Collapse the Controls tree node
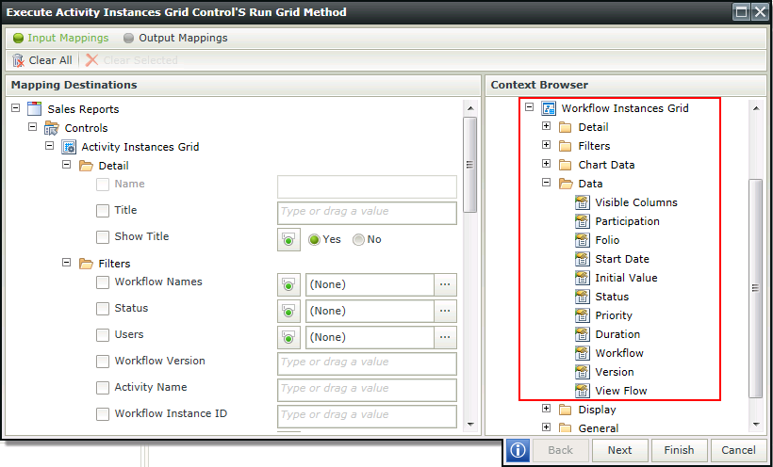The width and height of the screenshot is (773, 467). coord(33,126)
